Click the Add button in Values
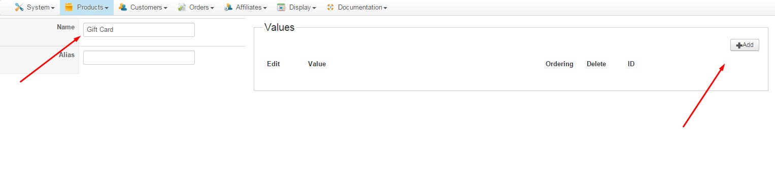Viewport: 775px width, 191px height. tap(745, 45)
